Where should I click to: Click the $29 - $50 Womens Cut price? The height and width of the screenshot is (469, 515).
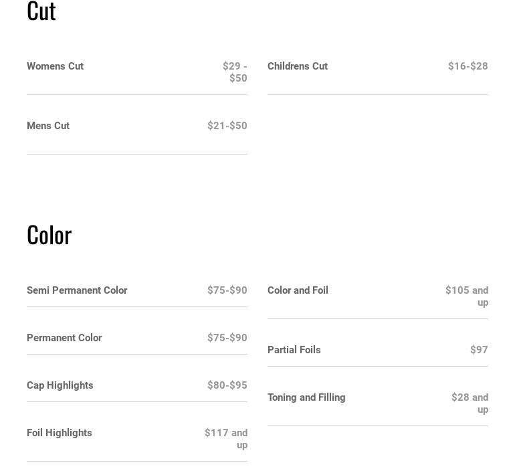235,72
